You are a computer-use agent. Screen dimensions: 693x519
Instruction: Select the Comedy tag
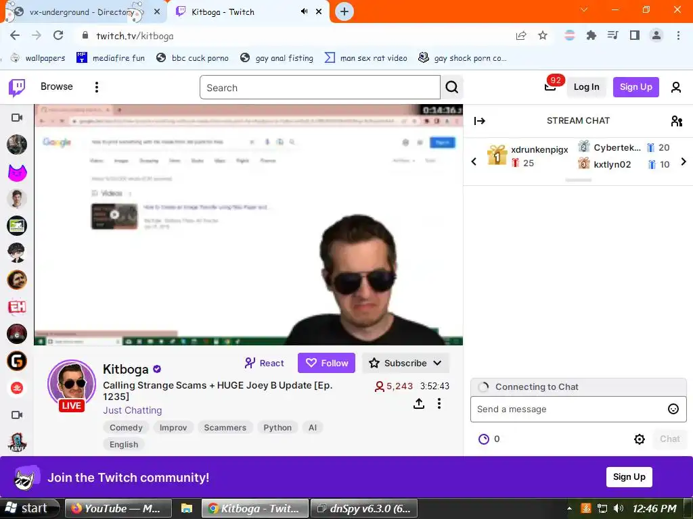(126, 428)
